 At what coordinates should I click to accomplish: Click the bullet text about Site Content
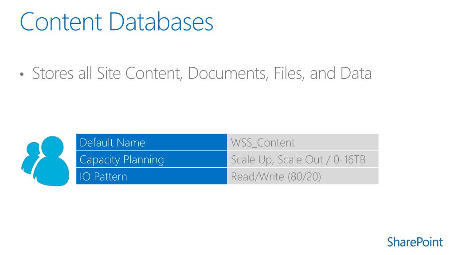[x=202, y=73]
